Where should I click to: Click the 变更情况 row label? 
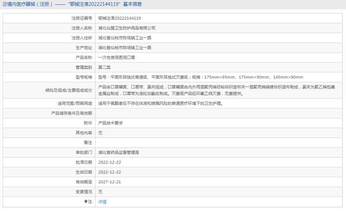(84, 192)
